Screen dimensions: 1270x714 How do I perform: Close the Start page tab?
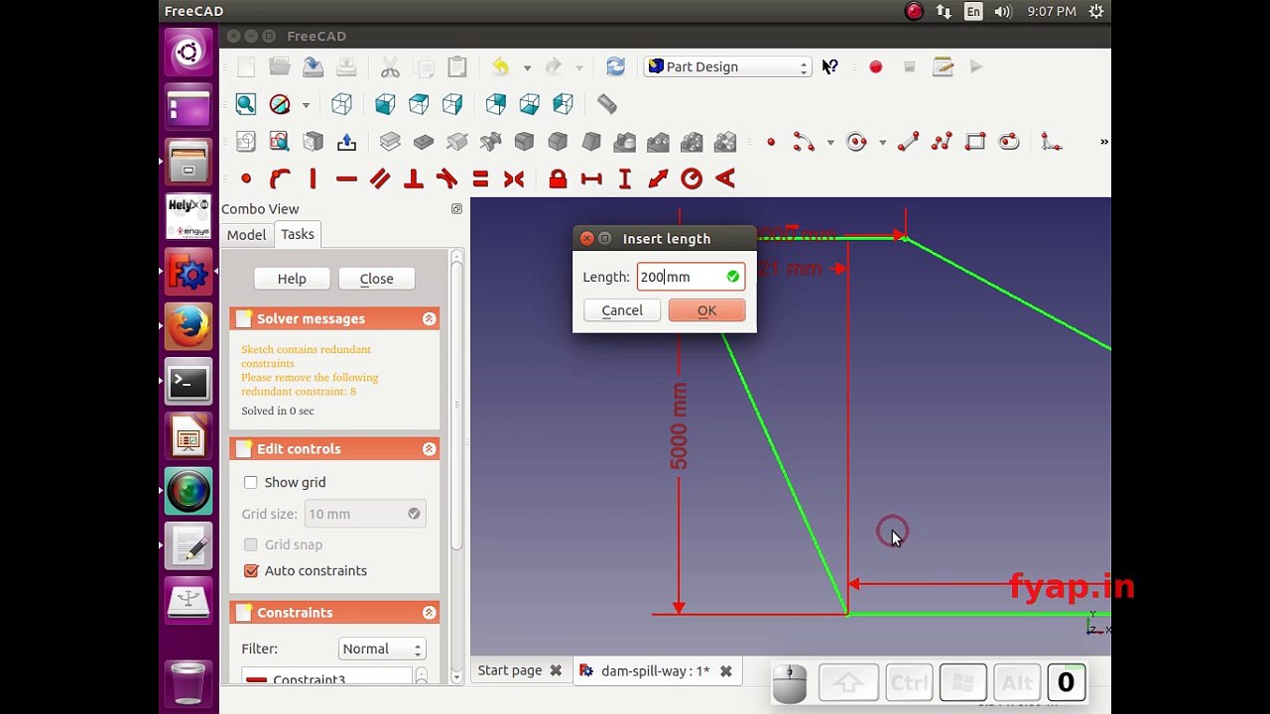tap(556, 671)
